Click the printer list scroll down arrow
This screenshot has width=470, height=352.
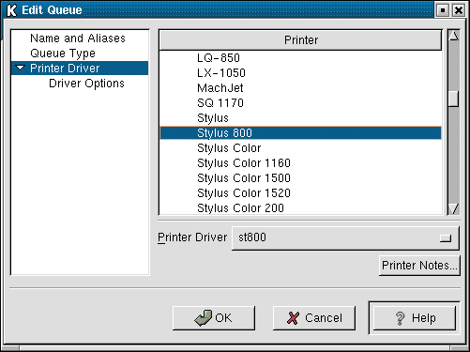pyautogui.click(x=454, y=209)
